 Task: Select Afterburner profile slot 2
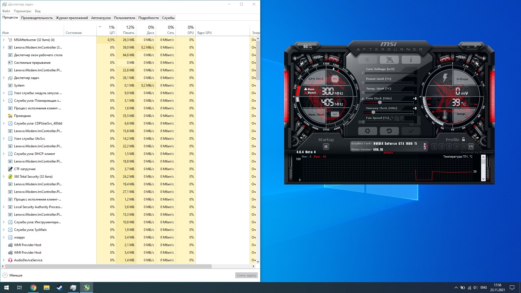[x=441, y=146]
